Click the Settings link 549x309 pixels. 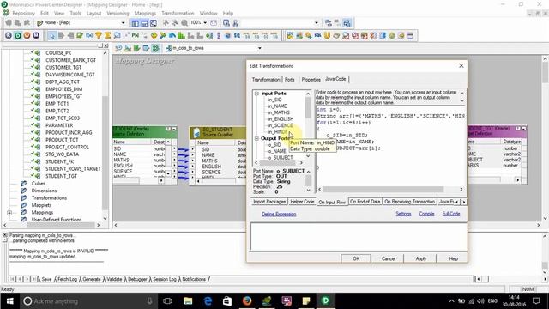click(x=403, y=214)
